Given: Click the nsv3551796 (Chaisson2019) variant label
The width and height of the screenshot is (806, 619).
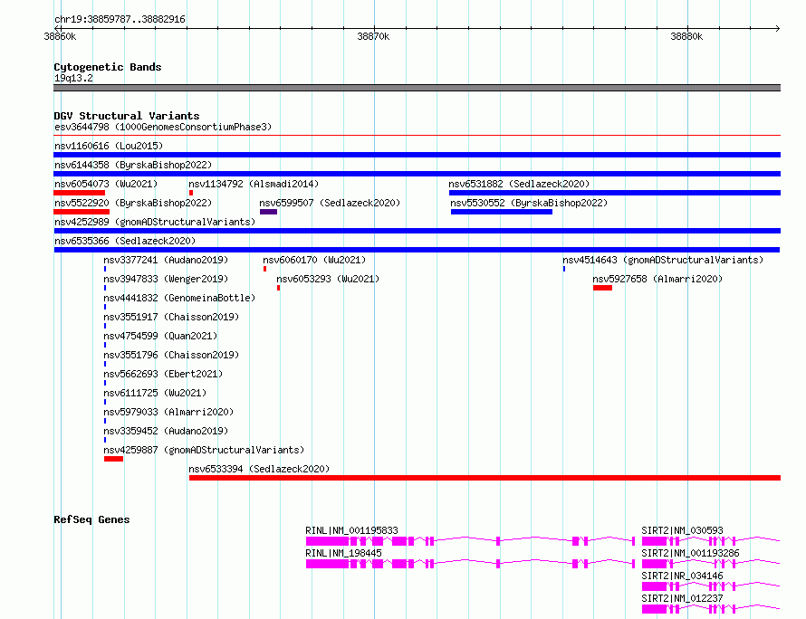Looking at the screenshot, I should (x=171, y=355).
